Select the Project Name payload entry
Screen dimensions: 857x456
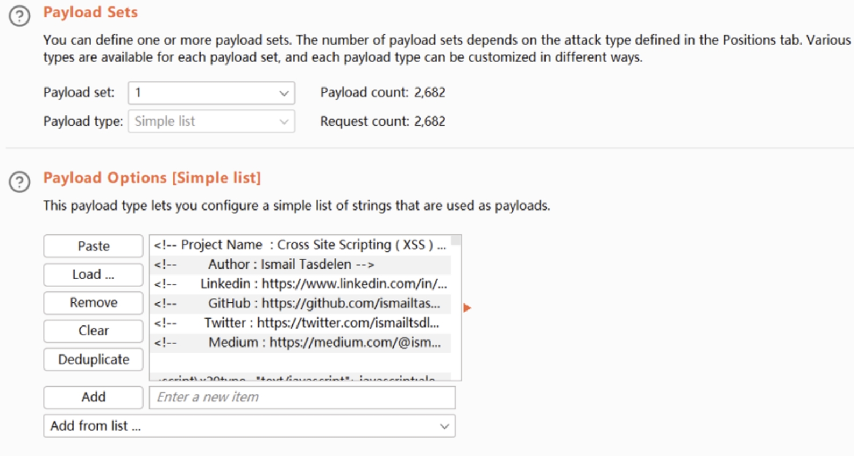pyautogui.click(x=300, y=245)
